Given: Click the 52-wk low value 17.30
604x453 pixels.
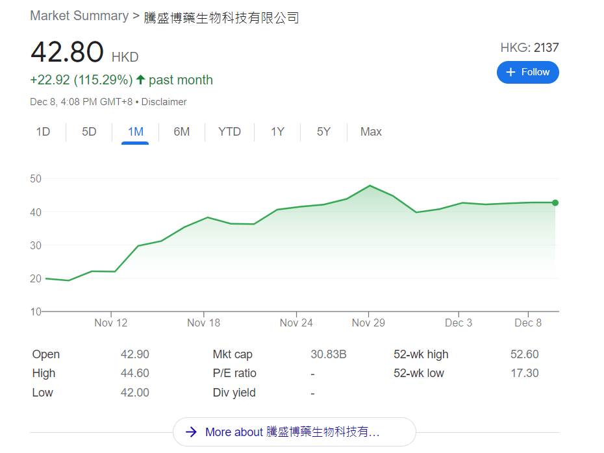Looking at the screenshot, I should tap(525, 373).
